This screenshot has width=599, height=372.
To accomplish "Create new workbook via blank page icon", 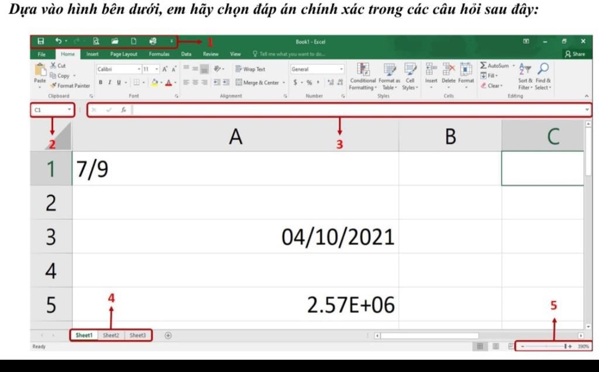I will pyautogui.click(x=134, y=42).
